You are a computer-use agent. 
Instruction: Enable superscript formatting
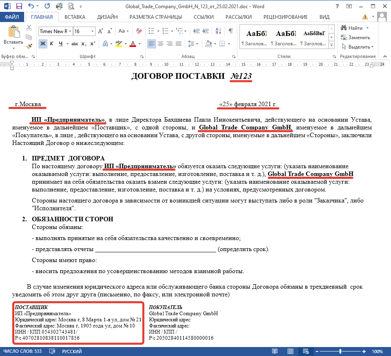pyautogui.click(x=92, y=43)
